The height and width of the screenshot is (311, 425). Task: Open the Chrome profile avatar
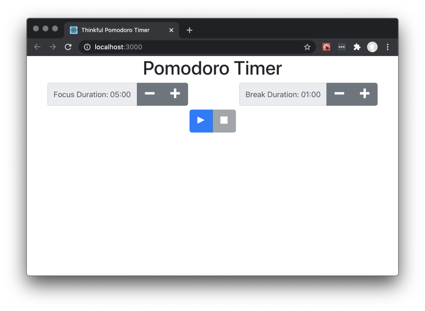(x=372, y=47)
